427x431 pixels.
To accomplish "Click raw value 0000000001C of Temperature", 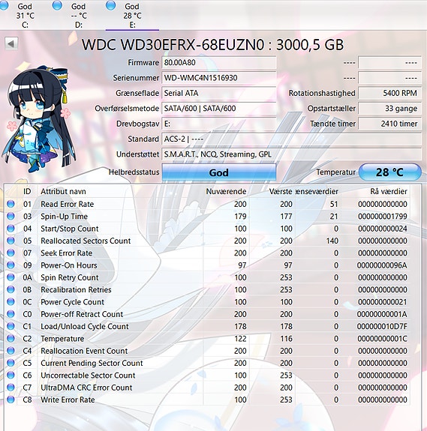I will [382, 339].
